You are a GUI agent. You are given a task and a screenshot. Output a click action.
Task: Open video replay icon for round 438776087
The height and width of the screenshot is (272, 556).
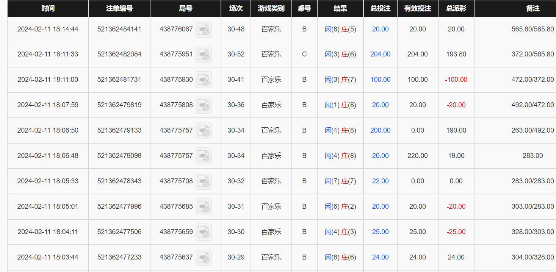[x=203, y=30]
